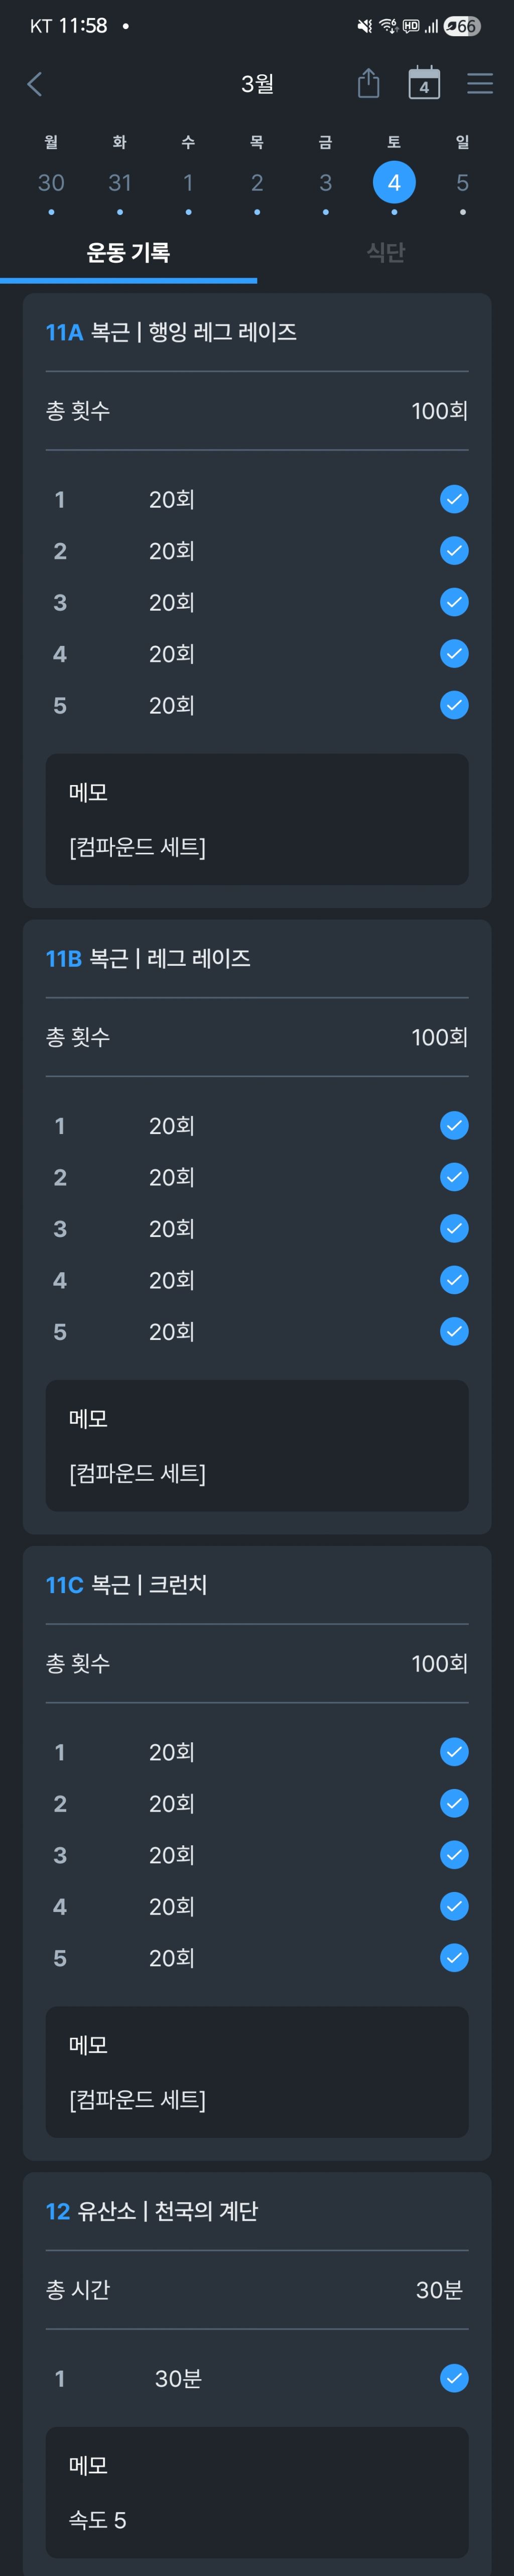Tap the 12 유산소 천국의 계단 title
The height and width of the screenshot is (2576, 514).
(x=152, y=2210)
